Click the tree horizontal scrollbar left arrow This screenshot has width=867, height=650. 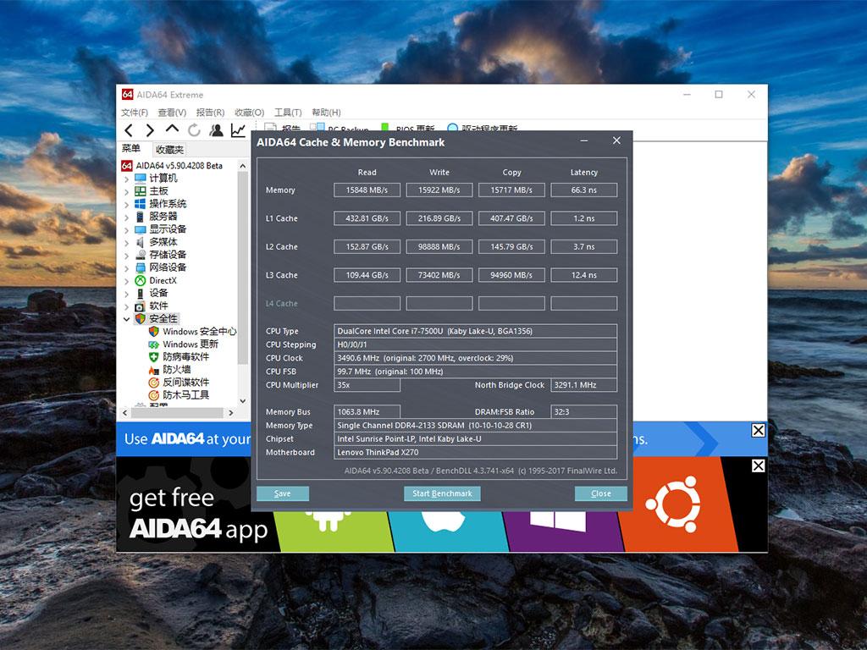(125, 412)
